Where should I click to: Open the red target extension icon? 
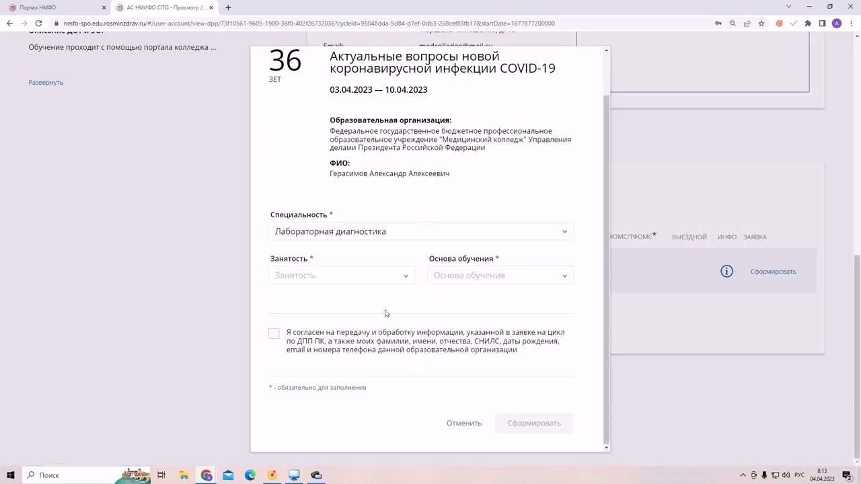(780, 24)
